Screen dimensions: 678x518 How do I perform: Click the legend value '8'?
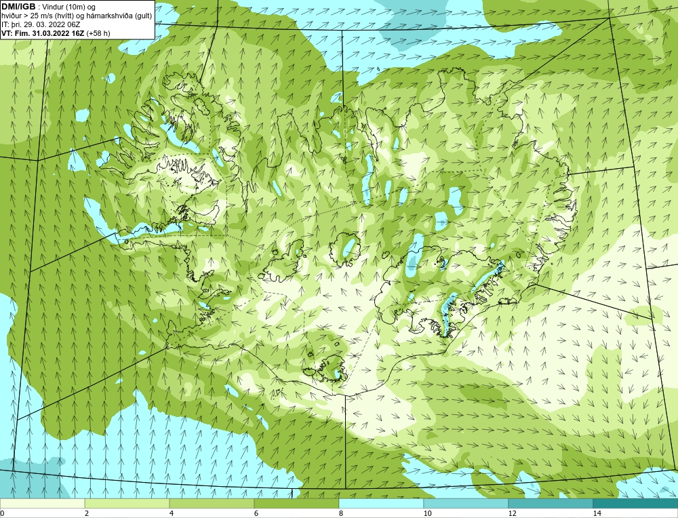(x=341, y=513)
